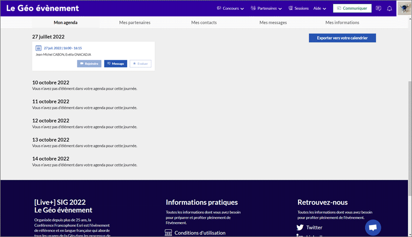This screenshot has height=237, width=412.
Task: Select the Mes messages tab
Action: 273,23
